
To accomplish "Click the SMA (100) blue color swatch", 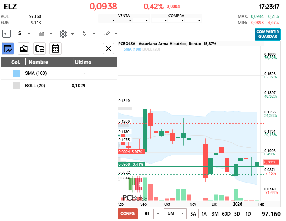I will (17, 73).
